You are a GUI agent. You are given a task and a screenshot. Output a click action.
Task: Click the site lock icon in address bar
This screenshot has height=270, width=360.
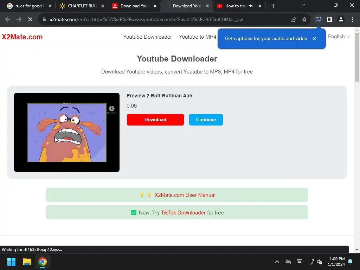click(44, 20)
